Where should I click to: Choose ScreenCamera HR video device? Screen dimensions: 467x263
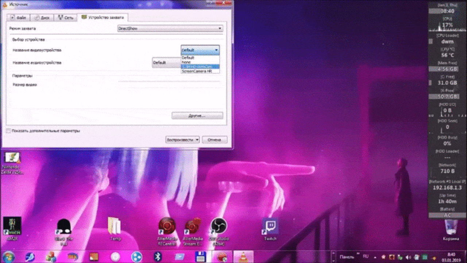200,71
